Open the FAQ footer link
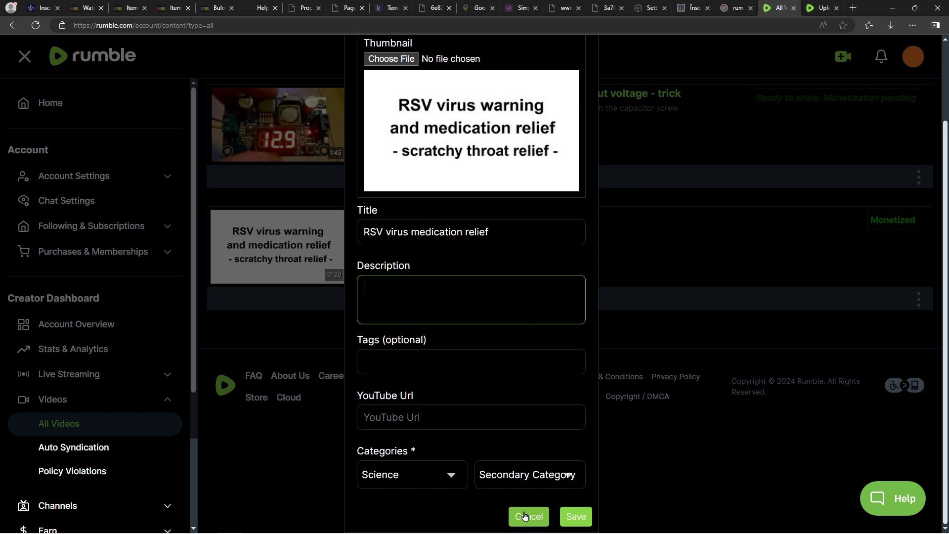Viewport: 949px width, 534px height. click(254, 376)
